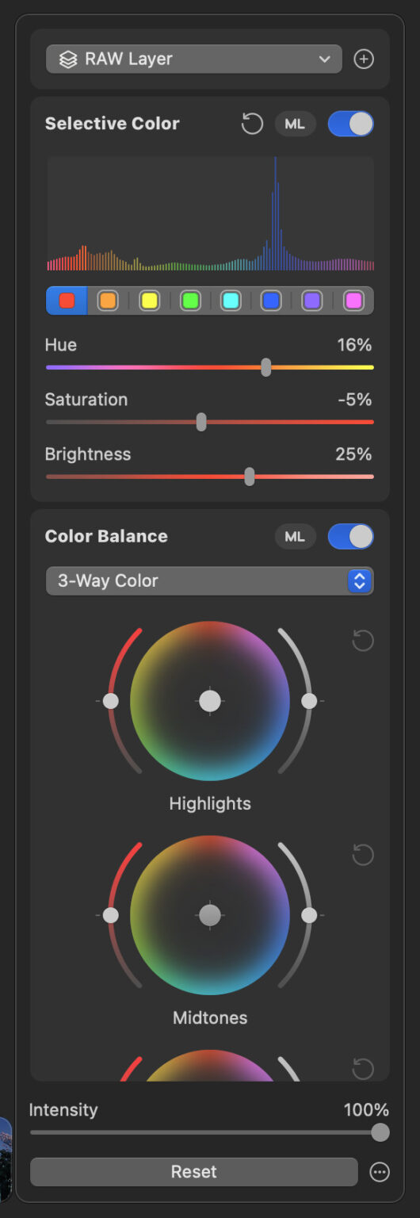Viewport: 420px width, 1218px height.
Task: Toggle the Selective Color adjustment off
Action: [x=350, y=124]
